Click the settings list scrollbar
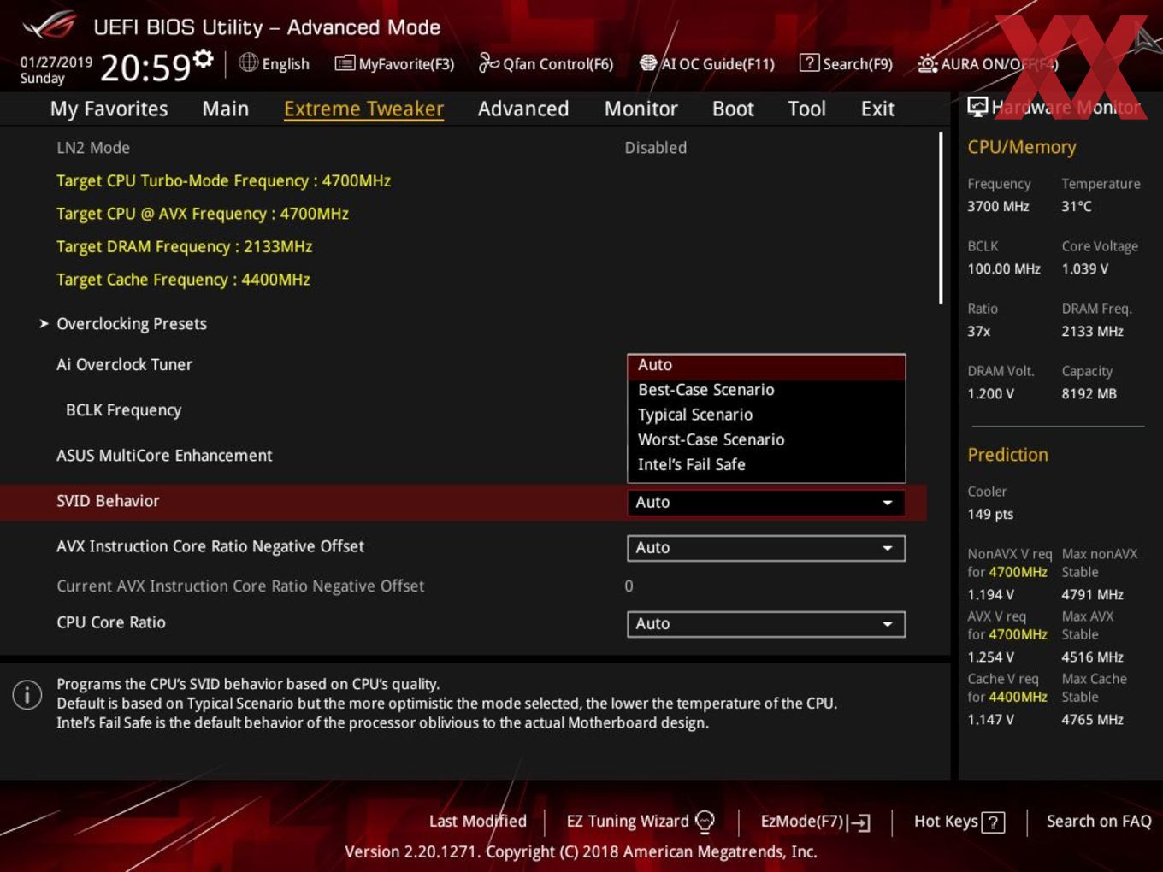The image size is (1163, 872). pyautogui.click(x=941, y=217)
